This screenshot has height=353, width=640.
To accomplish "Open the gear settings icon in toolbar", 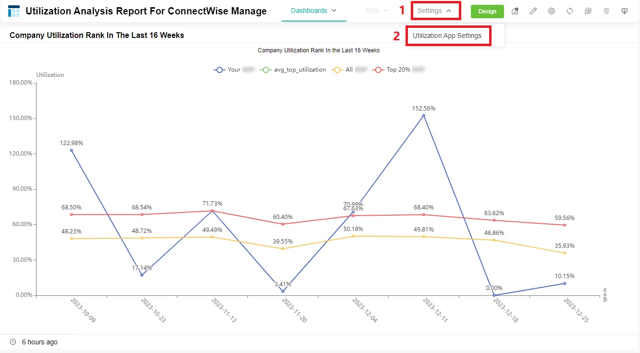I will point(551,11).
